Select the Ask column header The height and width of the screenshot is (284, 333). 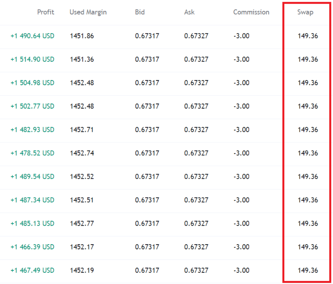[189, 12]
